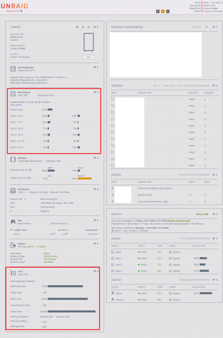The height and width of the screenshot is (338, 223).
Task: Open Docker Containers settings gear
Action: (214, 27)
